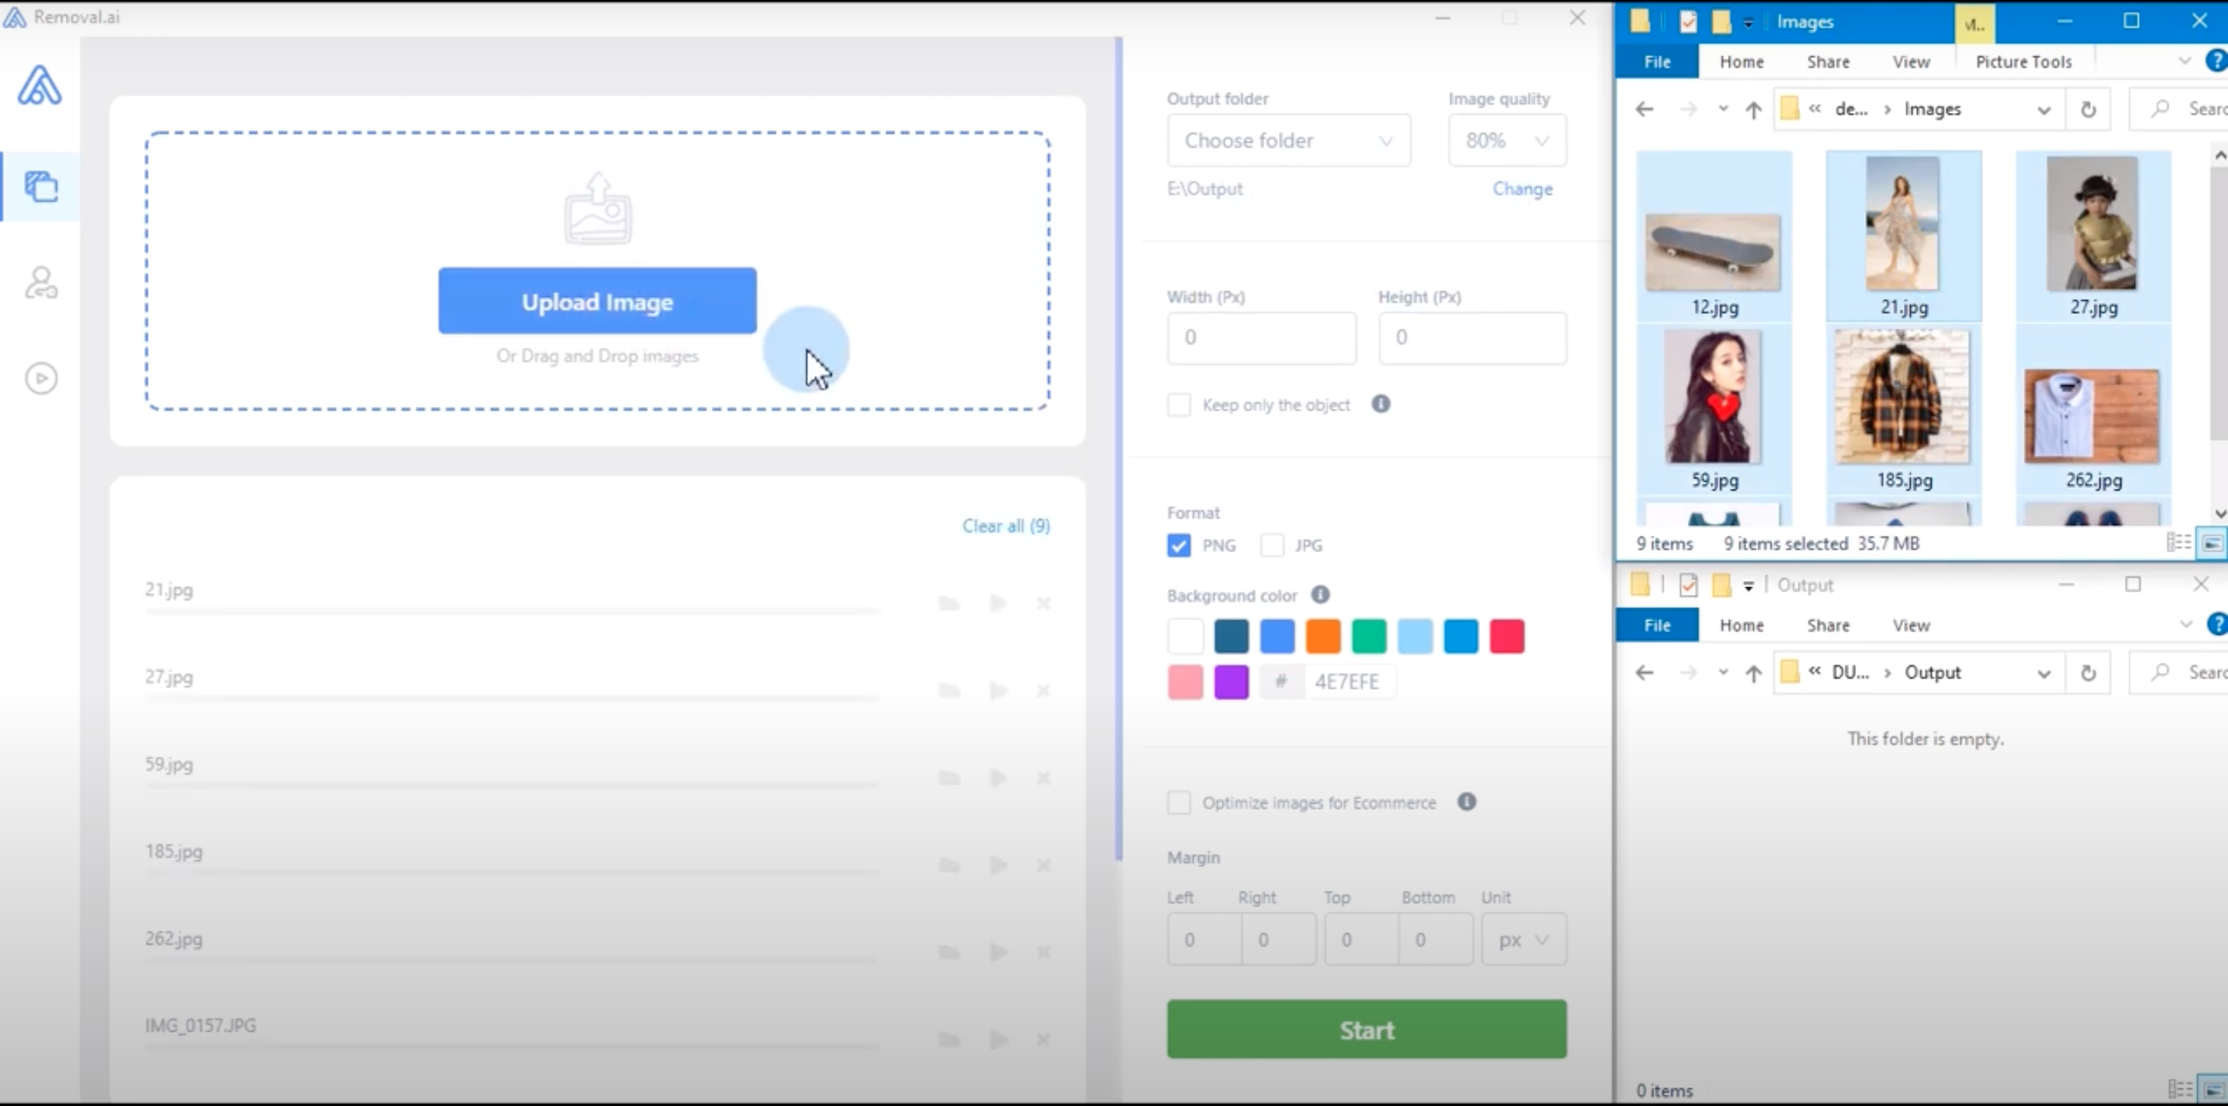Click the Removal.ai home icon top-left
Screen dimensions: 2228x1106
coord(39,85)
